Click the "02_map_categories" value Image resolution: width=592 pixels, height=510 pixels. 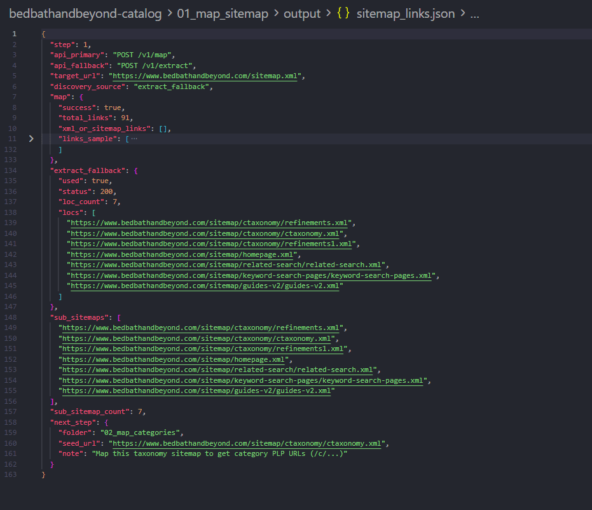(x=140, y=432)
